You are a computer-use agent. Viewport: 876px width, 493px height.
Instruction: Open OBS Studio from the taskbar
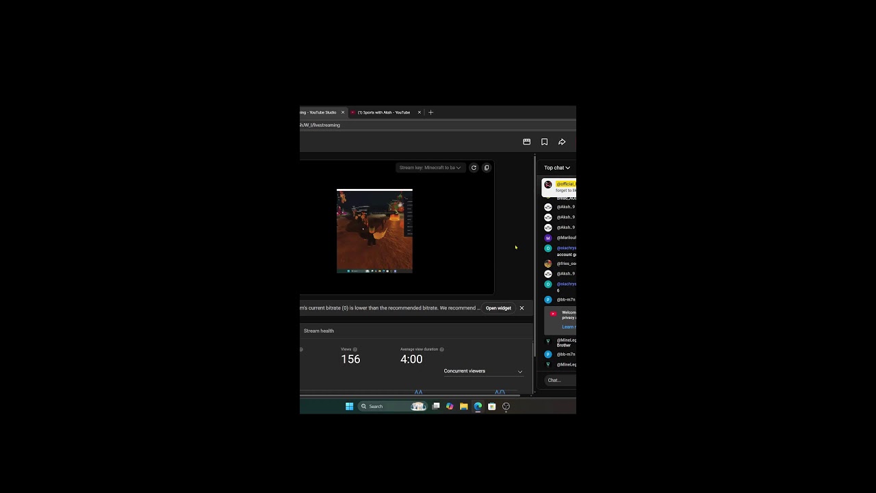(506, 406)
